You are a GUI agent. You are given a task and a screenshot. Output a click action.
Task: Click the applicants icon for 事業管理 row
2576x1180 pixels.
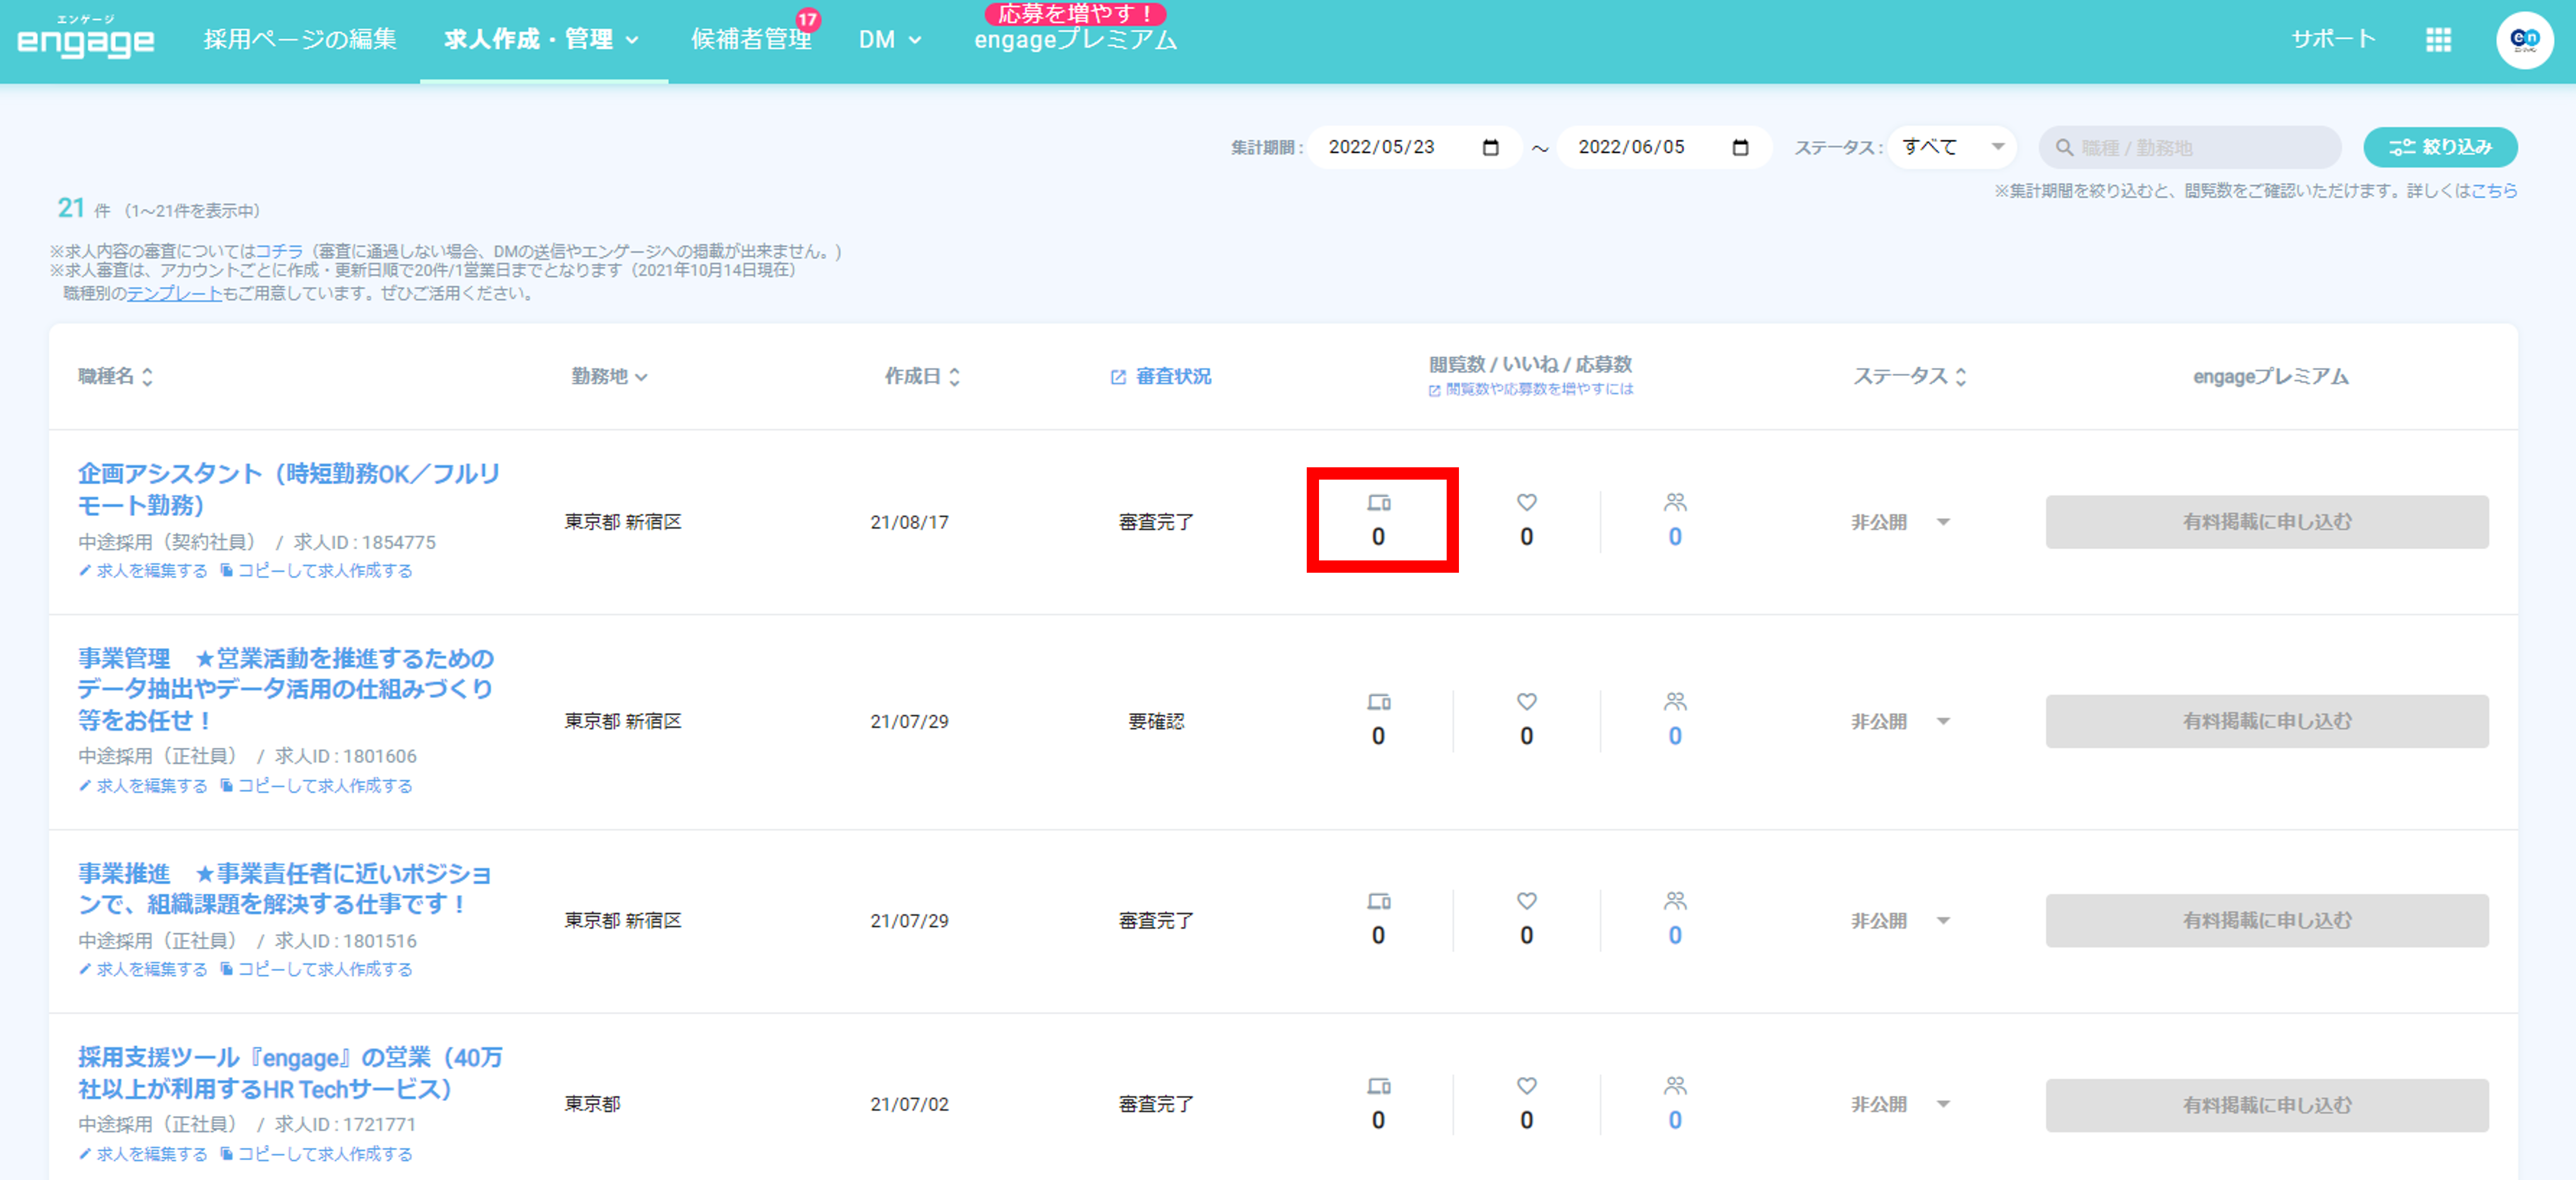click(x=1675, y=702)
